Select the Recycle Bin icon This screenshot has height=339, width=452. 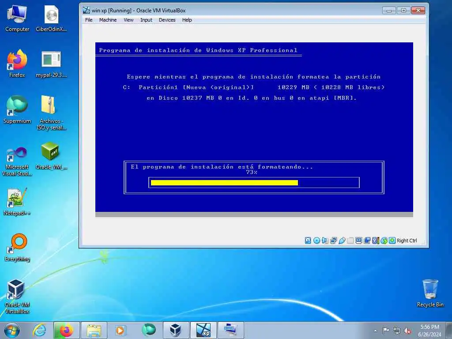click(430, 294)
